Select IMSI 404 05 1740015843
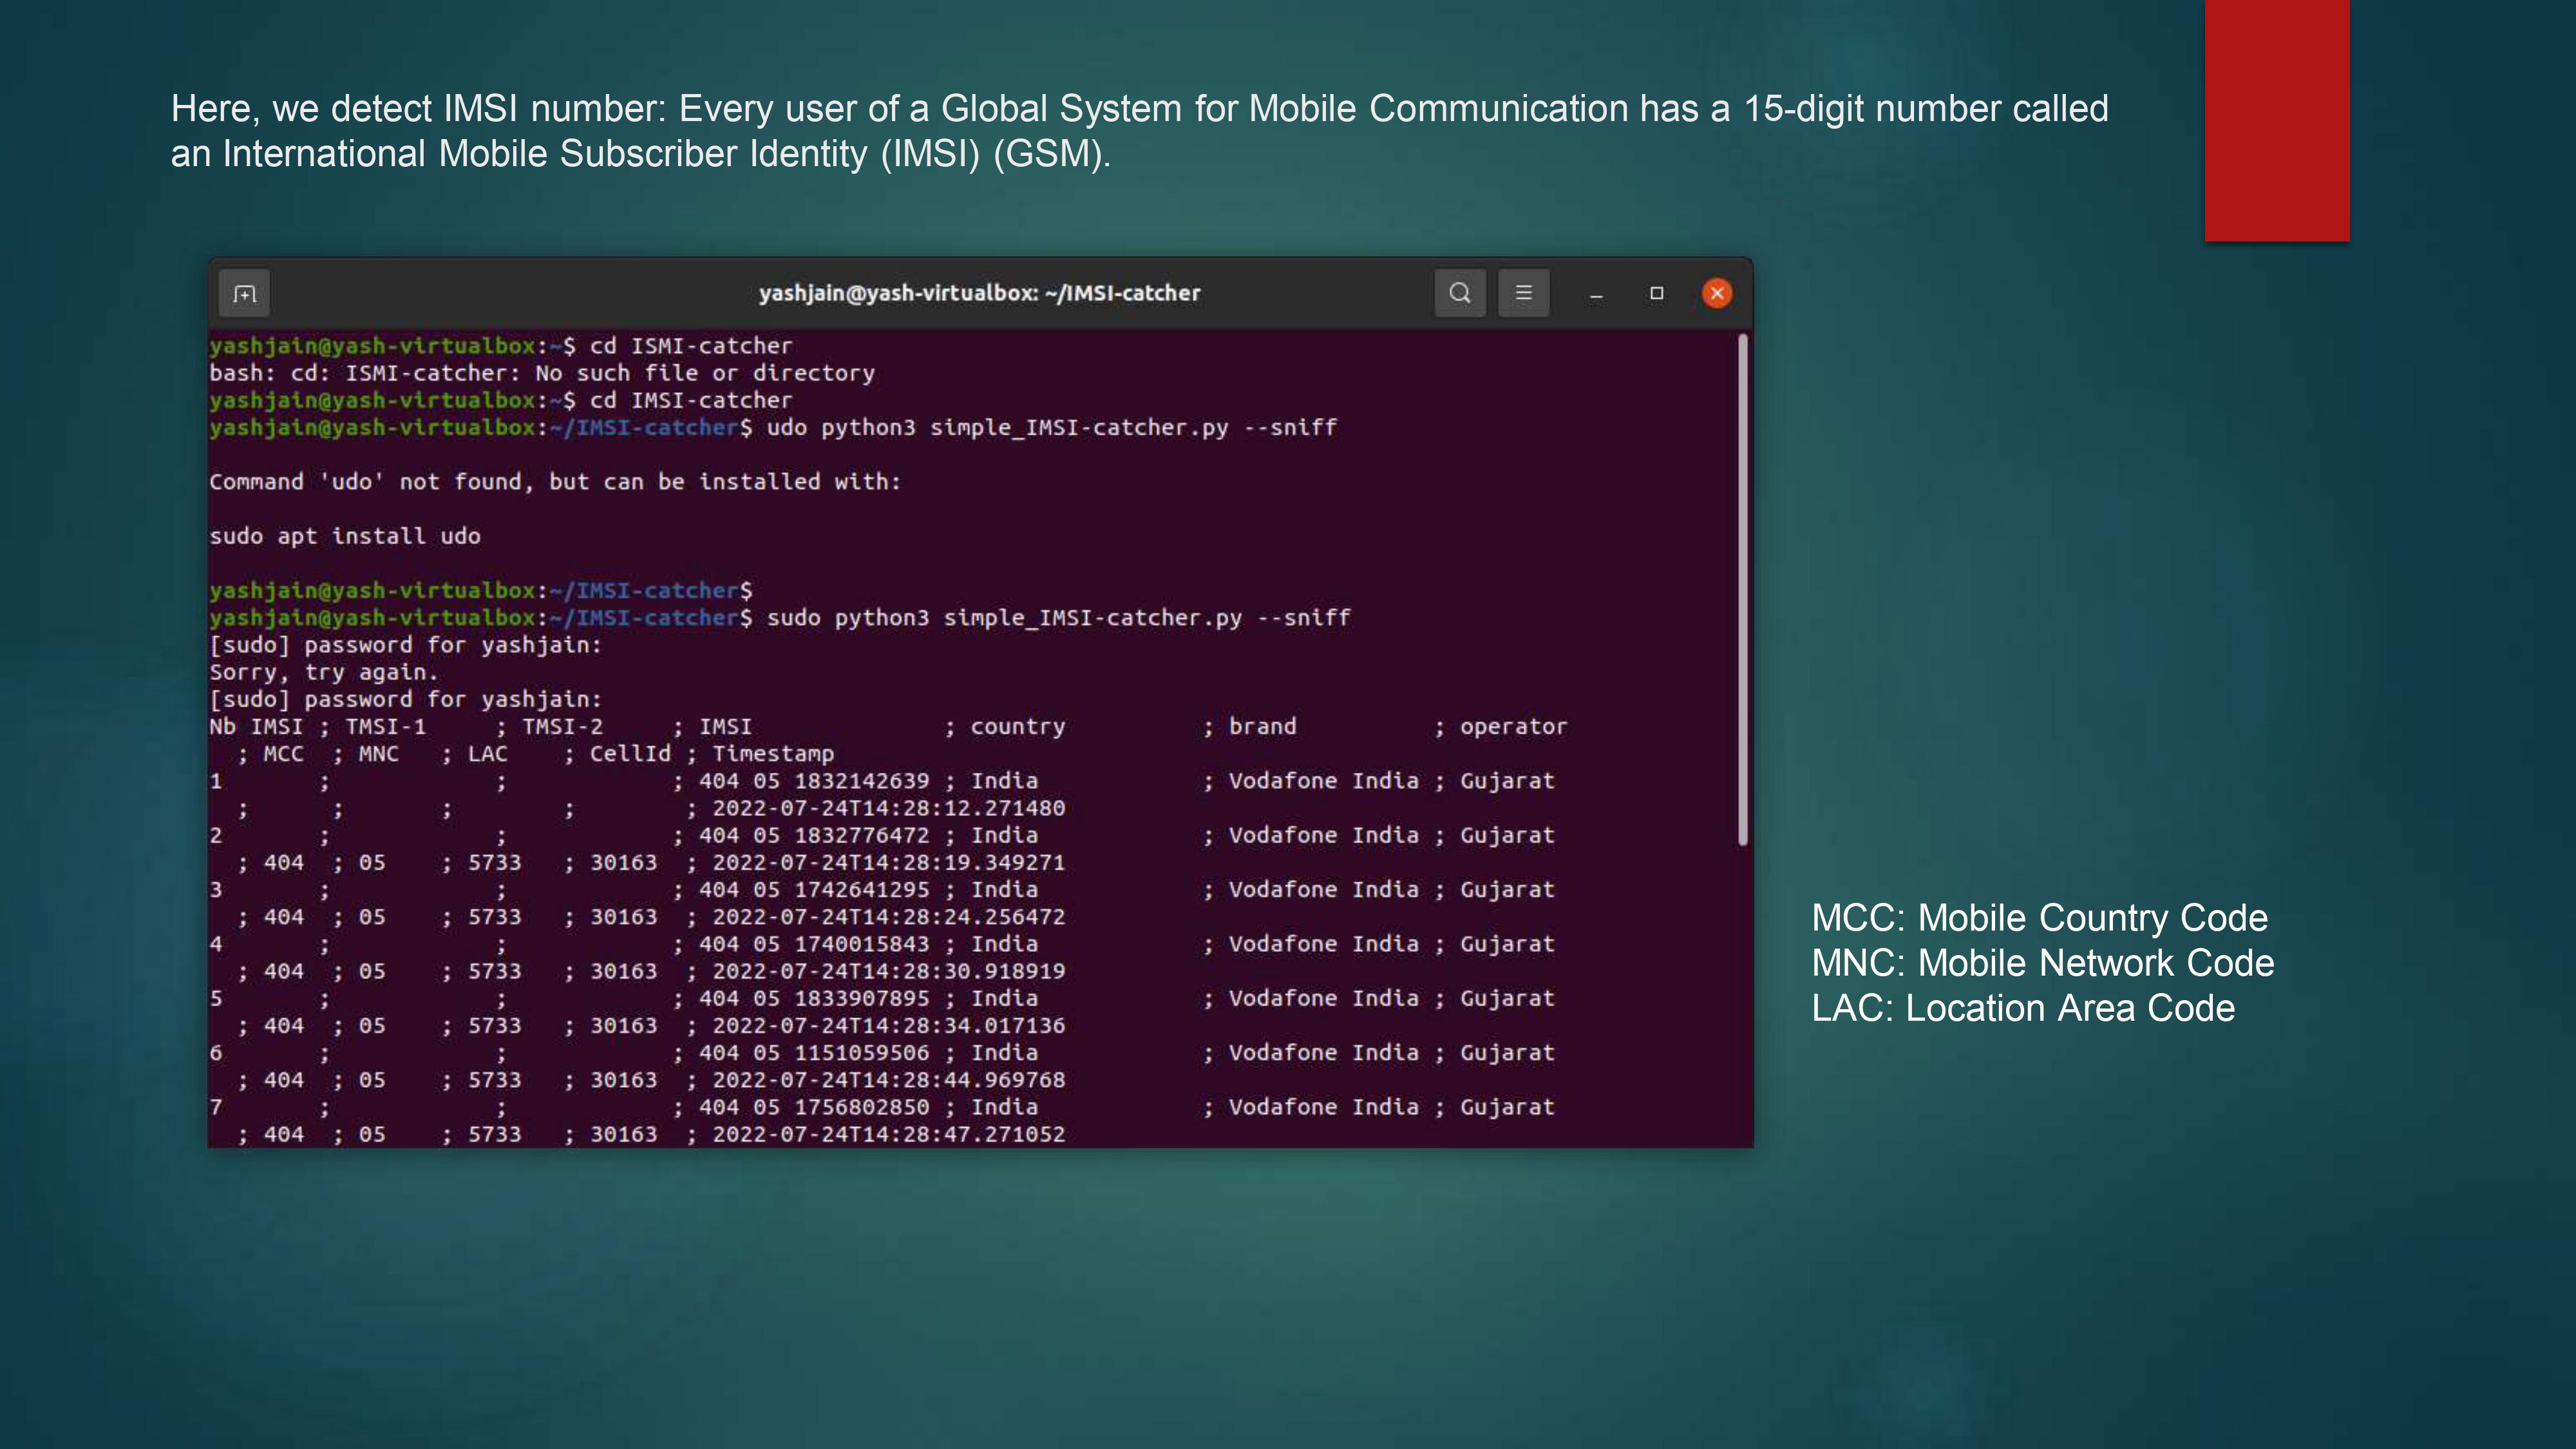2576x1449 pixels. (814, 944)
